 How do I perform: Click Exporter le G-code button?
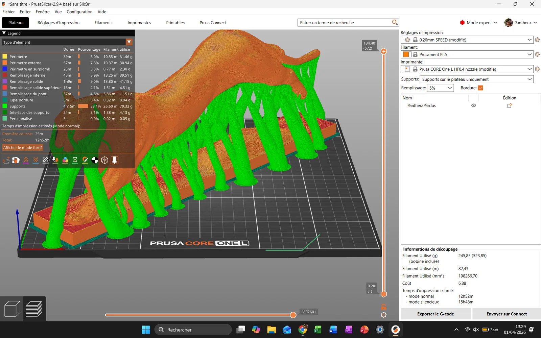436,314
